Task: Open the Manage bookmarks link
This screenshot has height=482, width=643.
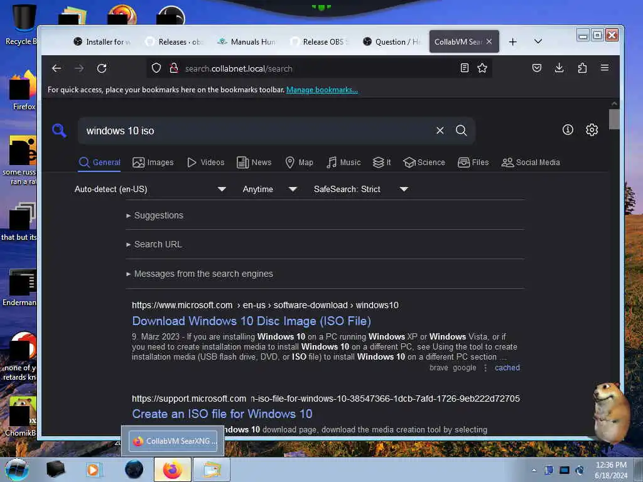Action: pyautogui.click(x=322, y=90)
